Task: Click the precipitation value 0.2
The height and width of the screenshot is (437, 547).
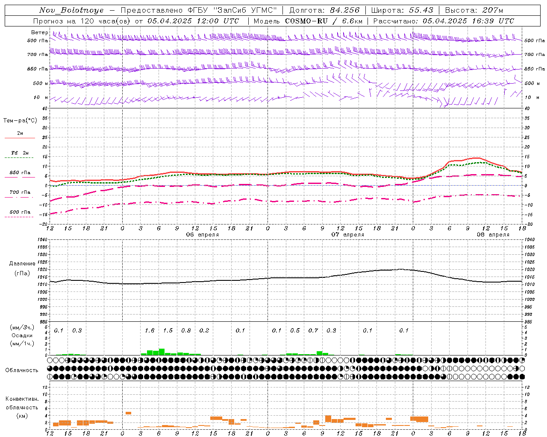Action: click(x=204, y=330)
